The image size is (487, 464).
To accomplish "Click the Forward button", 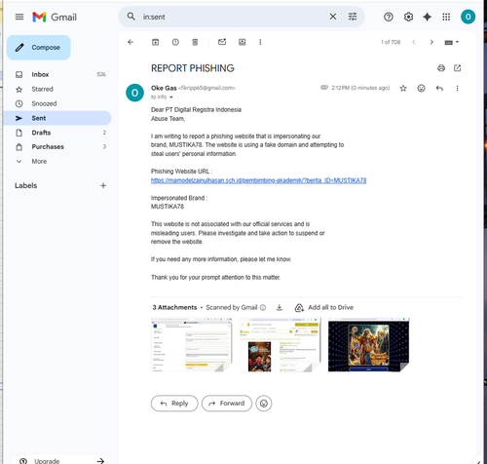I will pos(227,404).
